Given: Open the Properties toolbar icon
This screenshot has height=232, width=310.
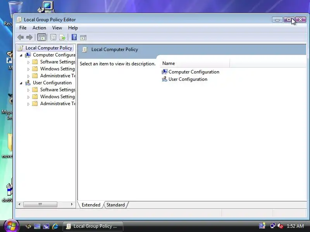Looking at the screenshot, I should point(53,37).
